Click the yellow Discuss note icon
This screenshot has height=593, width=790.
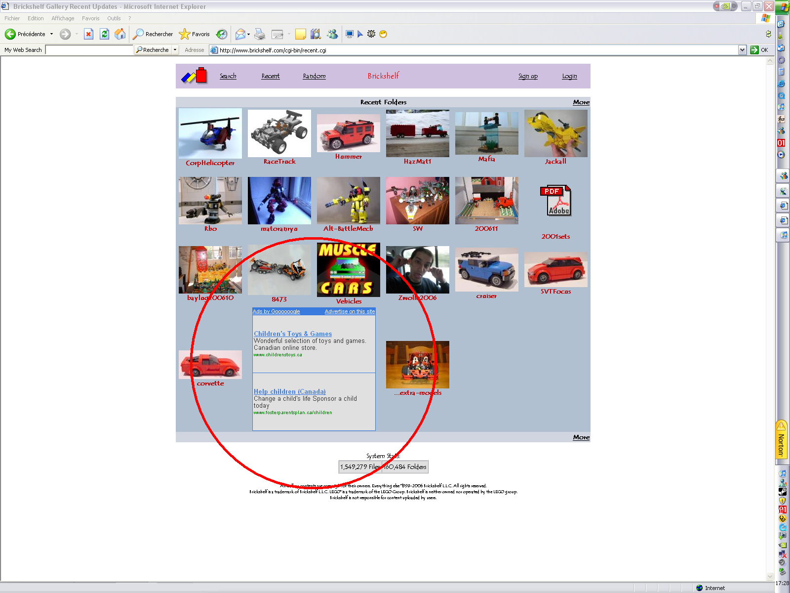tap(300, 34)
